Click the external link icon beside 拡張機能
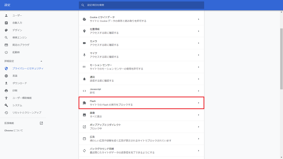The width and height of the screenshot is (283, 159). (41, 123)
